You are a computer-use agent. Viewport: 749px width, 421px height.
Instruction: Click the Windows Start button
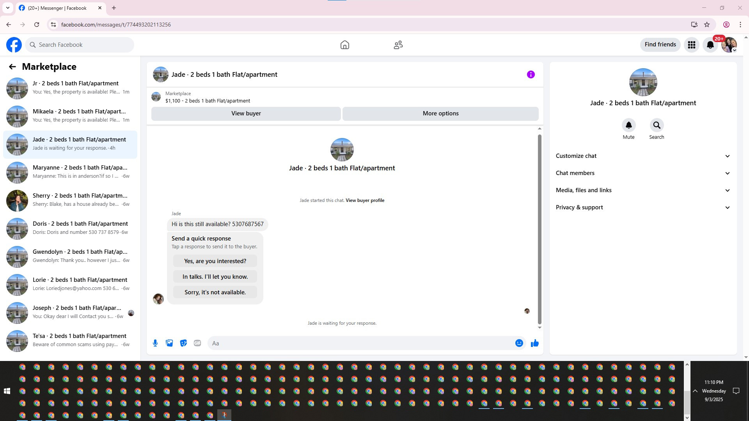pos(7,391)
